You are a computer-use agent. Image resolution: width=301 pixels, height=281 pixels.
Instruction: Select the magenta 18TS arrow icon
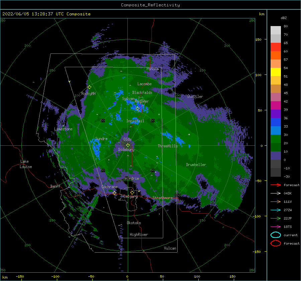point(276,227)
